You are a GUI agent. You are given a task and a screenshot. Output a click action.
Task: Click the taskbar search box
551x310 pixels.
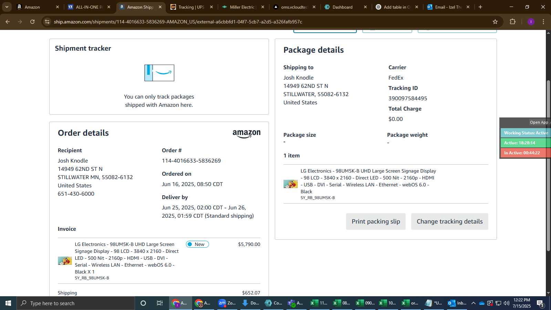coord(76,303)
